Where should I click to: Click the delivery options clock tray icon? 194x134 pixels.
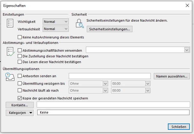[x=10, y=78]
